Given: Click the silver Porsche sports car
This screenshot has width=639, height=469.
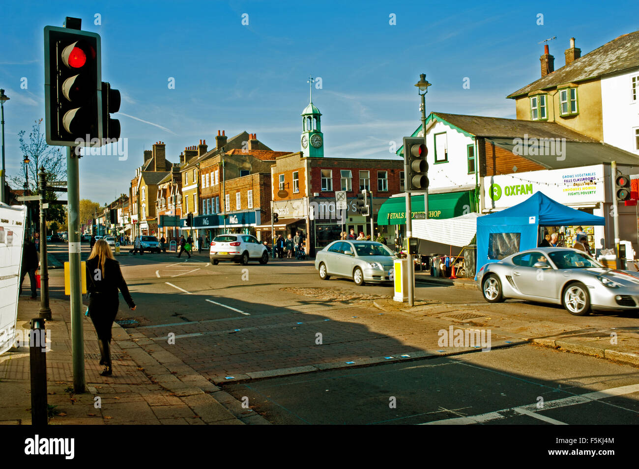Looking at the screenshot, I should click(x=558, y=281).
